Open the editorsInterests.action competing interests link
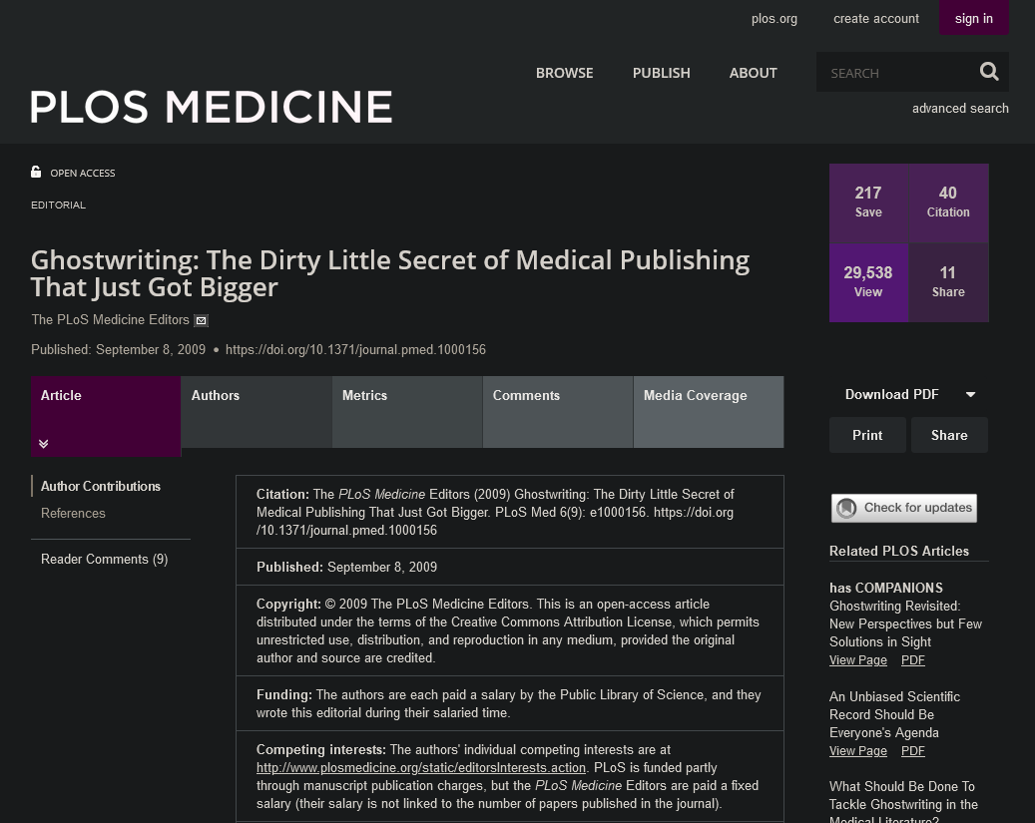Screen dimensions: 1035x823 tap(421, 767)
